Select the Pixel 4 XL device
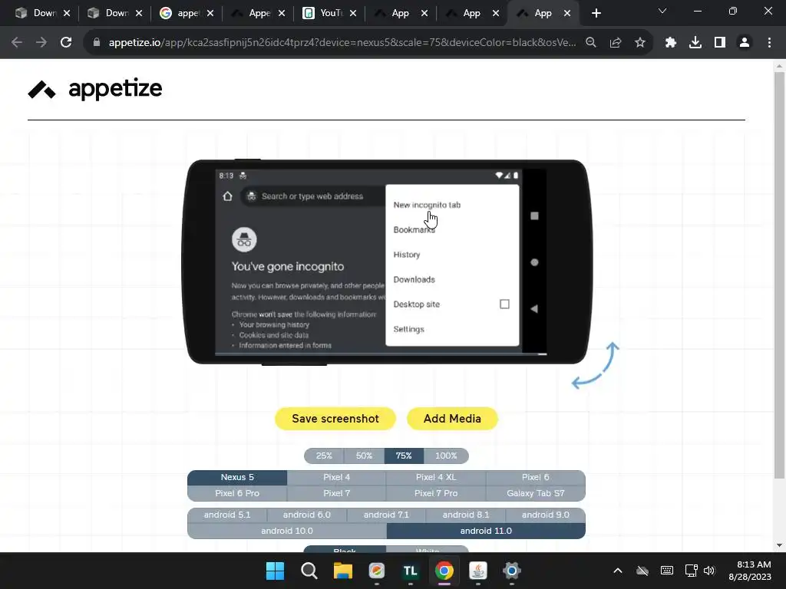Viewport: 786px width, 589px height. (x=436, y=477)
